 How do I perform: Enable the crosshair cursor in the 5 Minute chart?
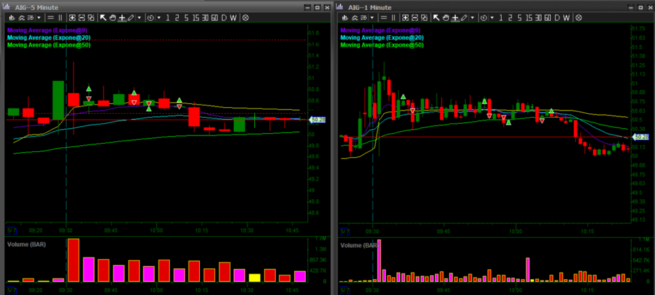coord(122,18)
